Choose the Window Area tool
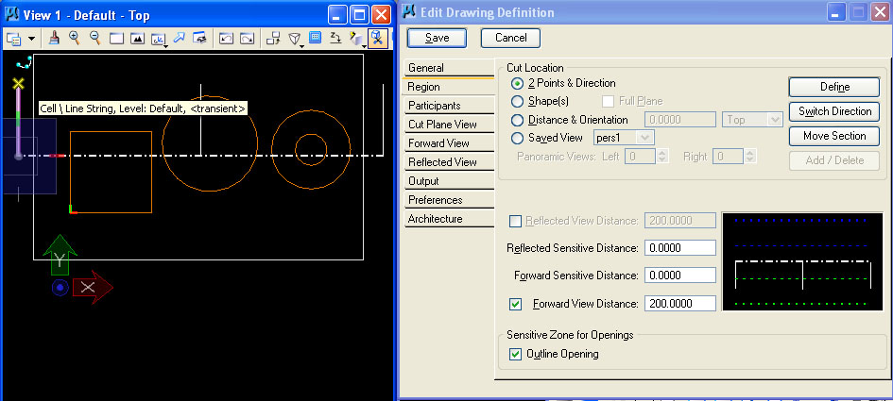Image resolution: width=893 pixels, height=401 pixels. coord(116,39)
